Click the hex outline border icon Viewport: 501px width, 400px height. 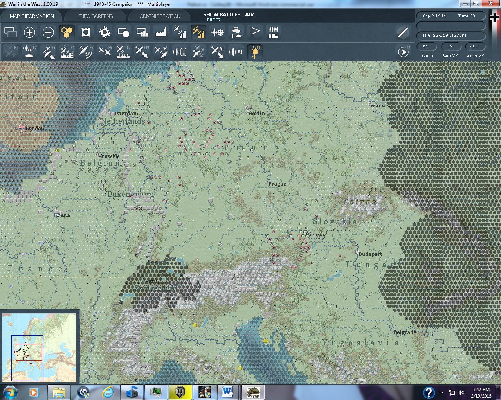[x=86, y=32]
